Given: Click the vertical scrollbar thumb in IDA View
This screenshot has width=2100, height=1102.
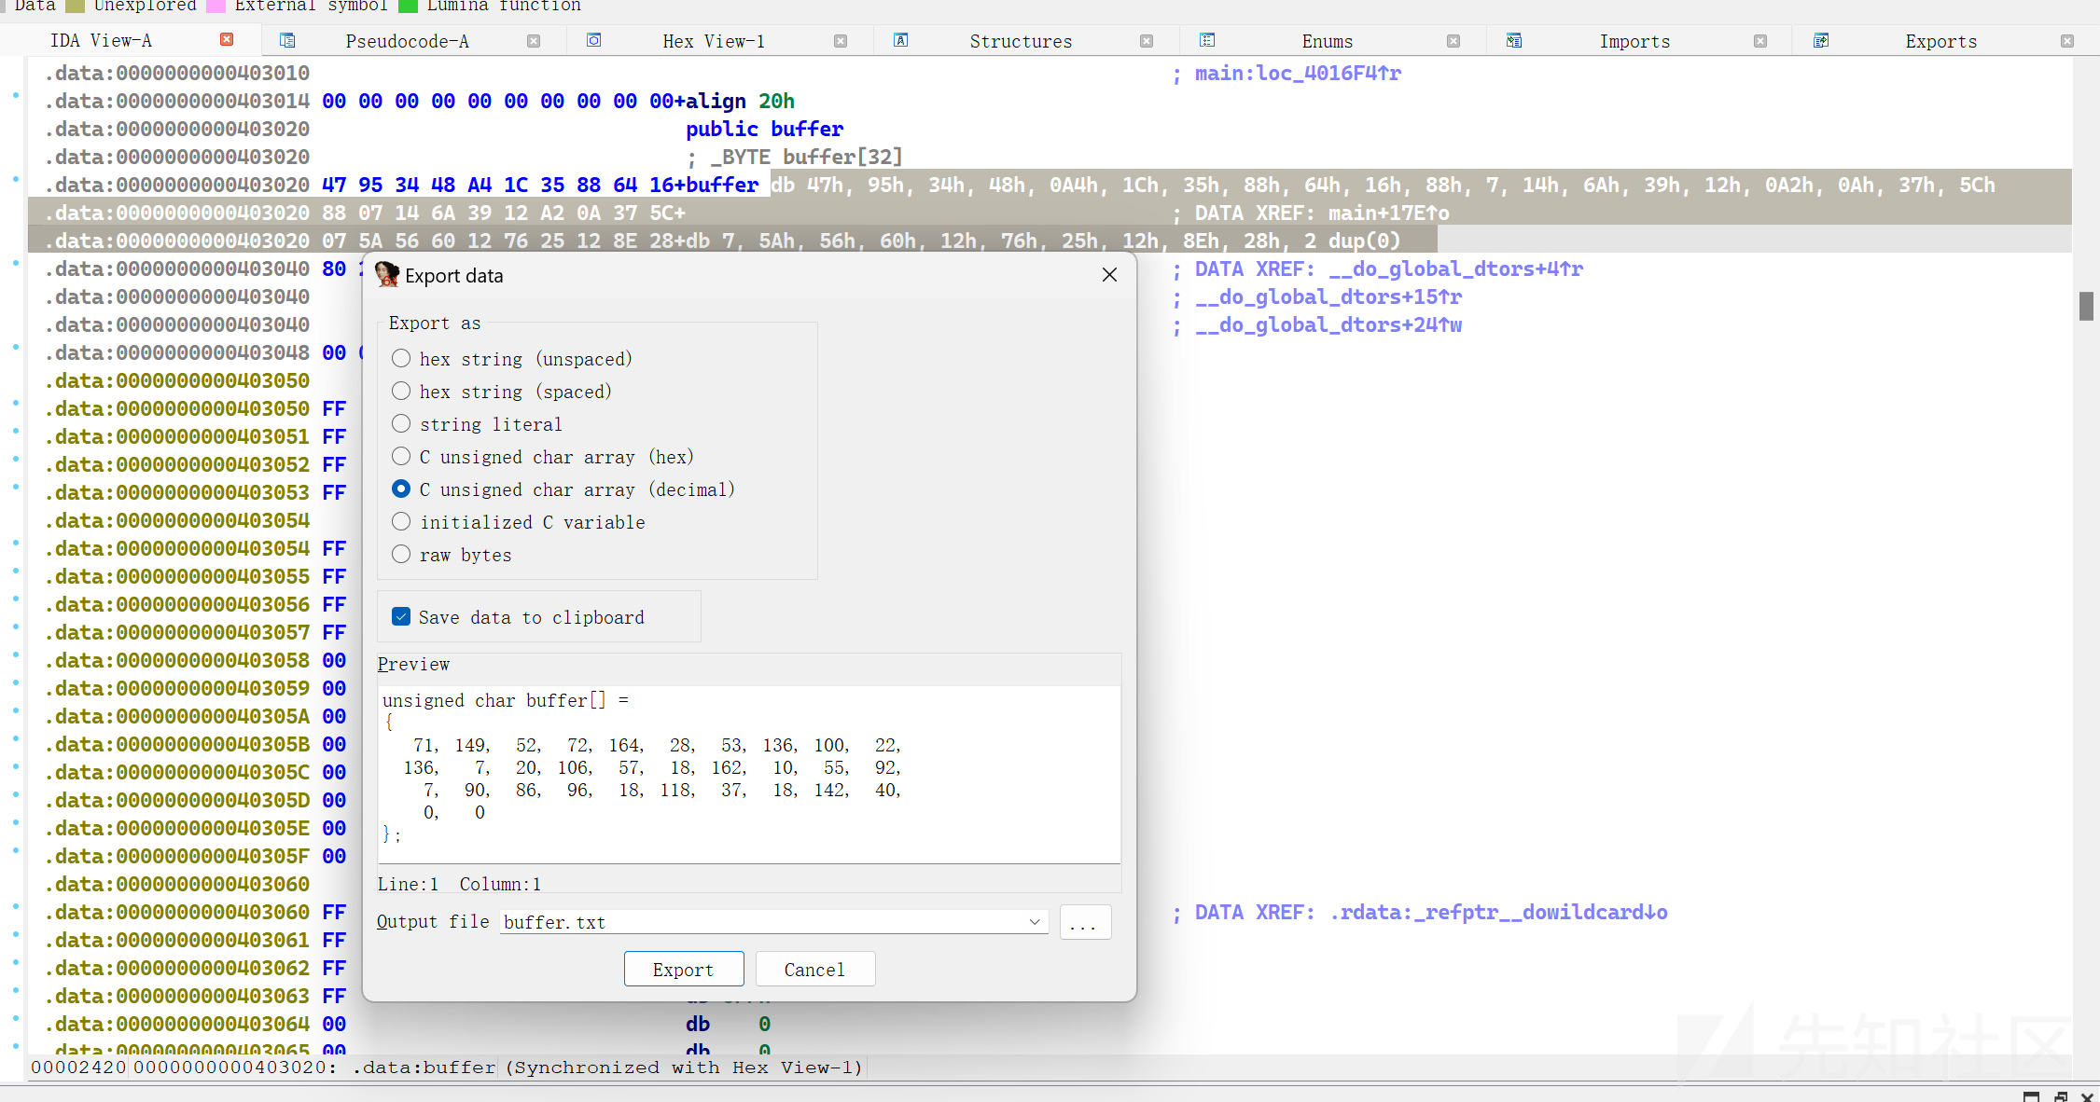Looking at the screenshot, I should click(x=2086, y=306).
